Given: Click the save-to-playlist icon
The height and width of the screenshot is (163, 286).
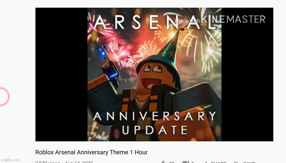Looking at the screenshot, I should click(236, 162).
